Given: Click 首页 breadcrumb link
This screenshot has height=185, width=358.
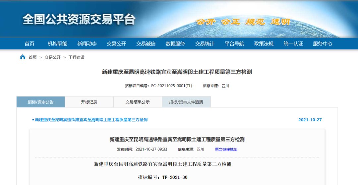Looking at the screenshot, I should (x=32, y=57).
